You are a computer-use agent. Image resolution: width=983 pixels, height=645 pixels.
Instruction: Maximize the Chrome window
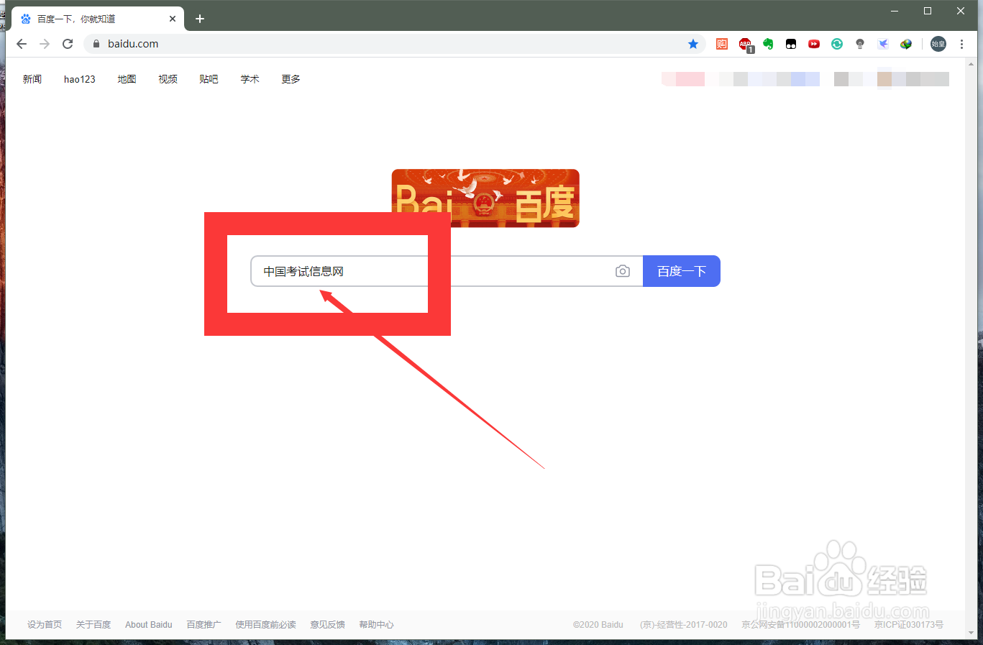[928, 11]
